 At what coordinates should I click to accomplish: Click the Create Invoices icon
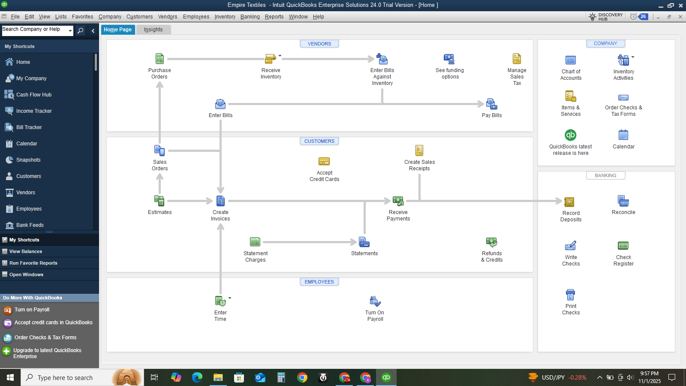click(x=220, y=201)
